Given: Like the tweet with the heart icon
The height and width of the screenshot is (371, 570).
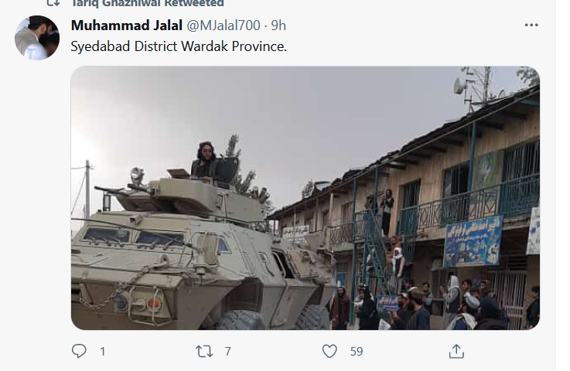Looking at the screenshot, I should (x=329, y=352).
